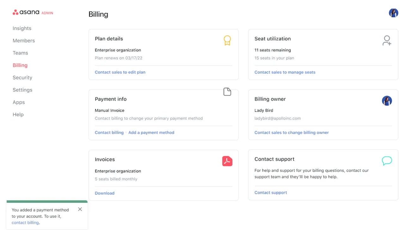Click Add a payment method link
The width and height of the screenshot is (411, 230).
pos(151,133)
